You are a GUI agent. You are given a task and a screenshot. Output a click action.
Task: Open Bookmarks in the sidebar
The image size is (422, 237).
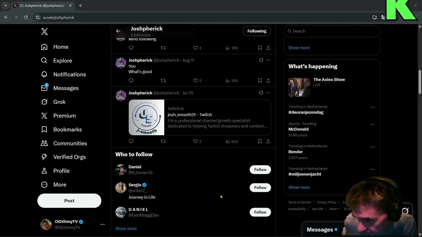pos(61,130)
